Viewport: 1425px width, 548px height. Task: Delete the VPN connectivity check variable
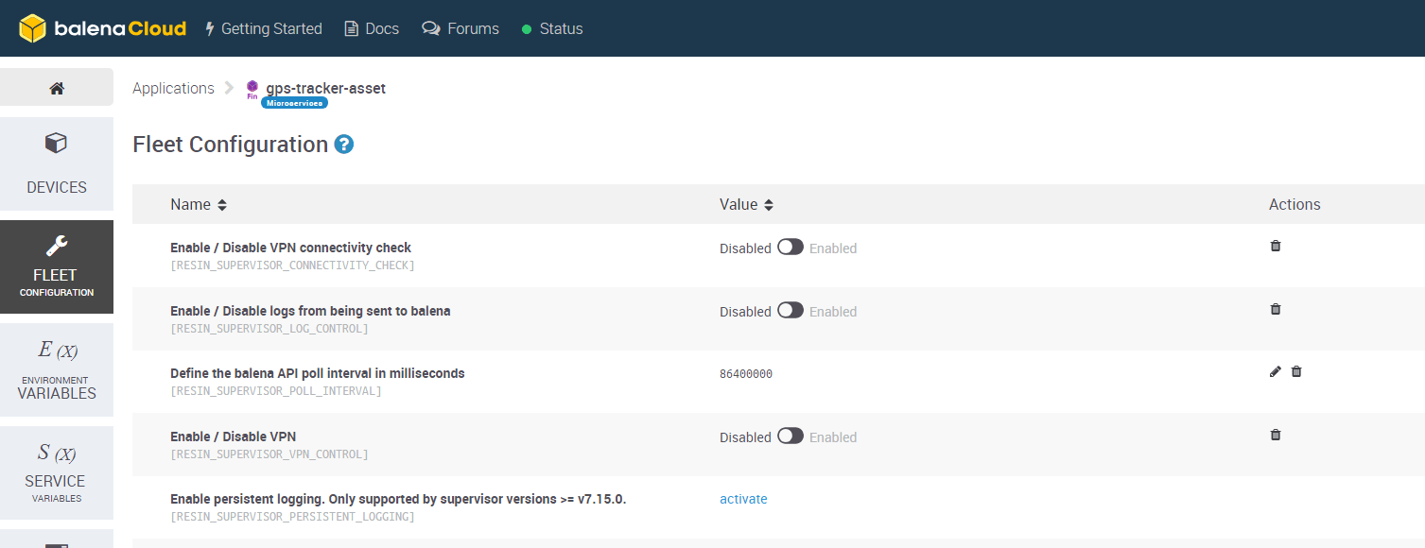pyautogui.click(x=1276, y=246)
